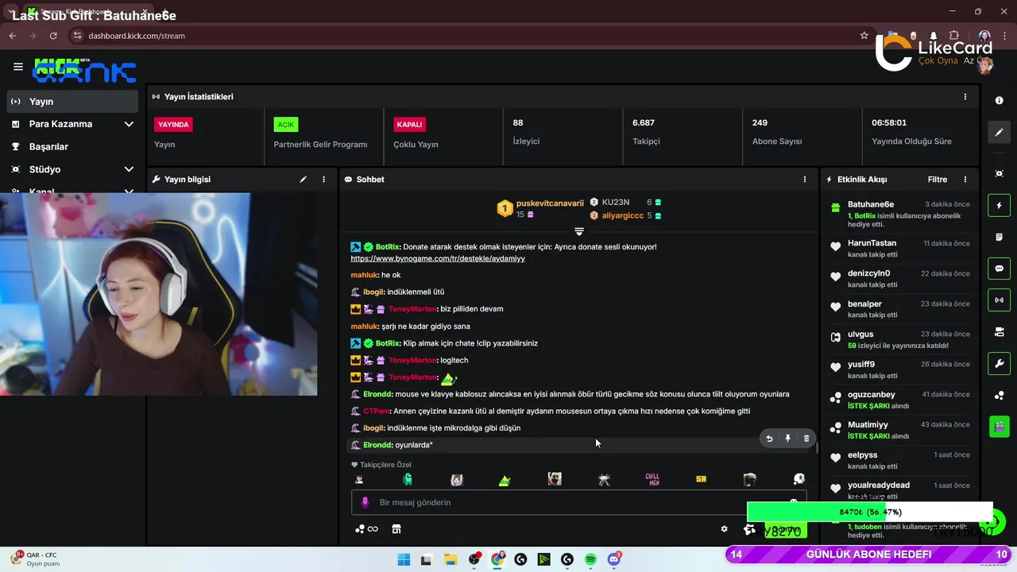Click the info icon in right toolbar
The height and width of the screenshot is (572, 1017).
click(1000, 101)
